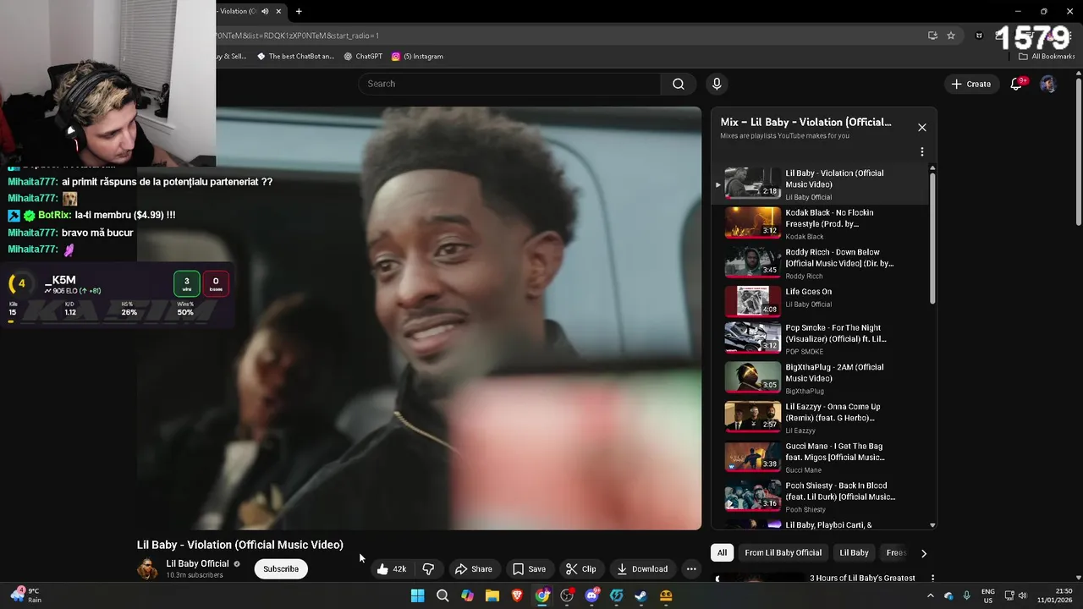Click the browser address bar URL
This screenshot has width=1083, height=609.
[x=298, y=36]
